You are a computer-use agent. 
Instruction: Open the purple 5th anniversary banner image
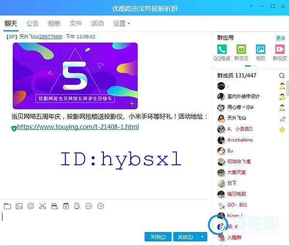click(x=75, y=76)
